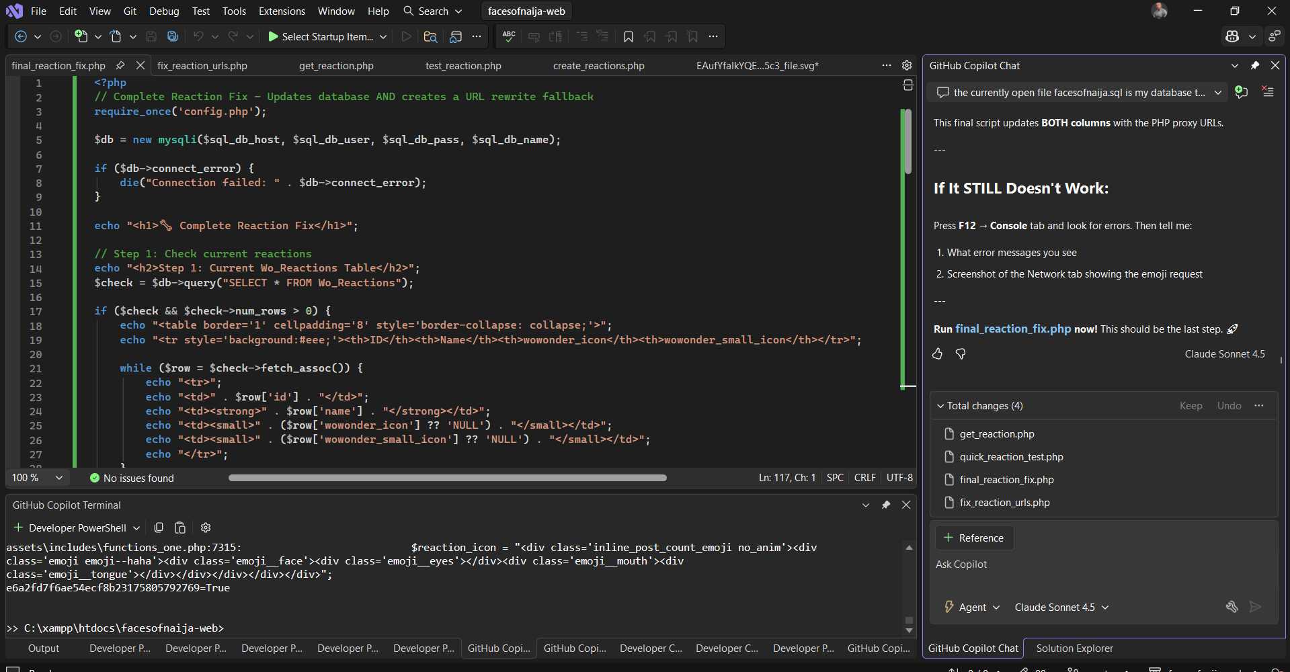Open the Debug menu
The width and height of the screenshot is (1290, 672).
point(164,11)
